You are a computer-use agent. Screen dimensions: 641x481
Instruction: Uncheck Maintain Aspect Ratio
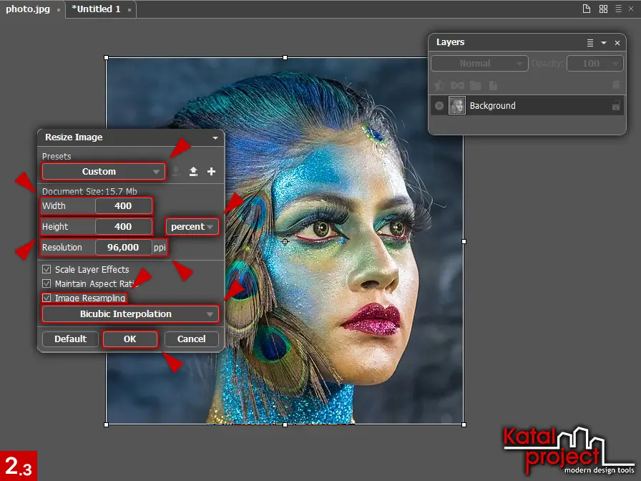pyautogui.click(x=47, y=284)
